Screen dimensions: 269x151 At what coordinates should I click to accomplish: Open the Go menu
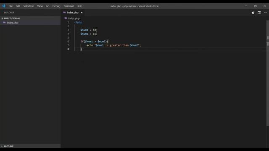47,6
